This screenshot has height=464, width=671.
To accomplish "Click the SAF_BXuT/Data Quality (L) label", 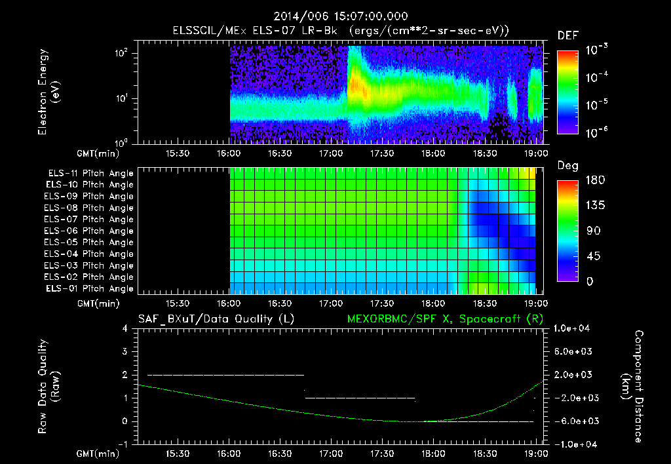I will [x=216, y=319].
